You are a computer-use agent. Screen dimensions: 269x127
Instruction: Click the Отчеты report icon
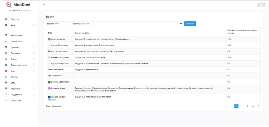tap(6, 77)
